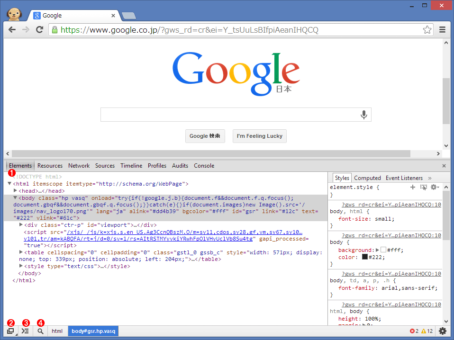Switch to the Console tab

click(x=204, y=166)
